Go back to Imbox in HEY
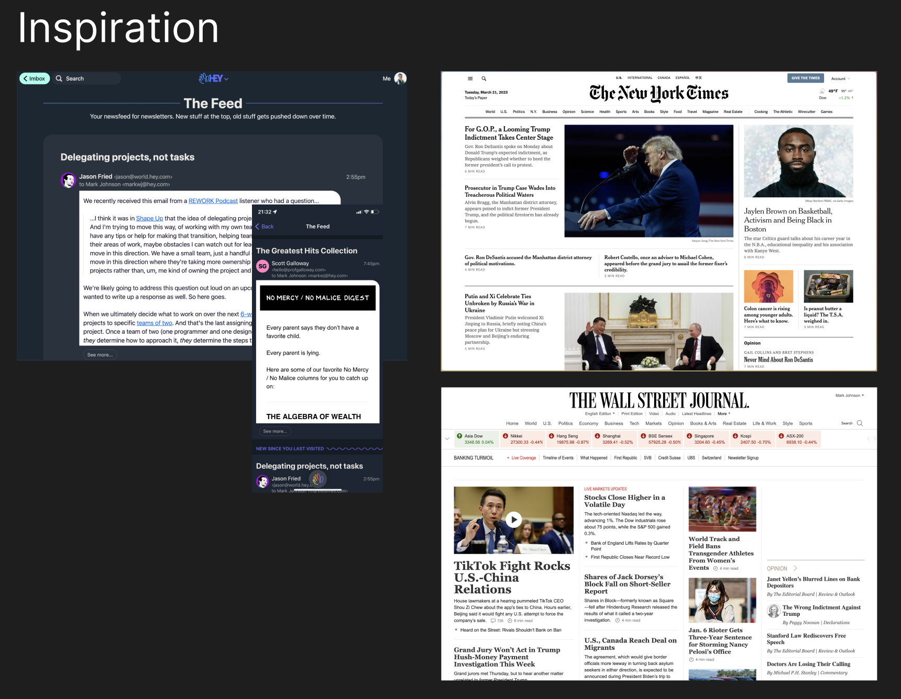The image size is (901, 699). pyautogui.click(x=35, y=78)
